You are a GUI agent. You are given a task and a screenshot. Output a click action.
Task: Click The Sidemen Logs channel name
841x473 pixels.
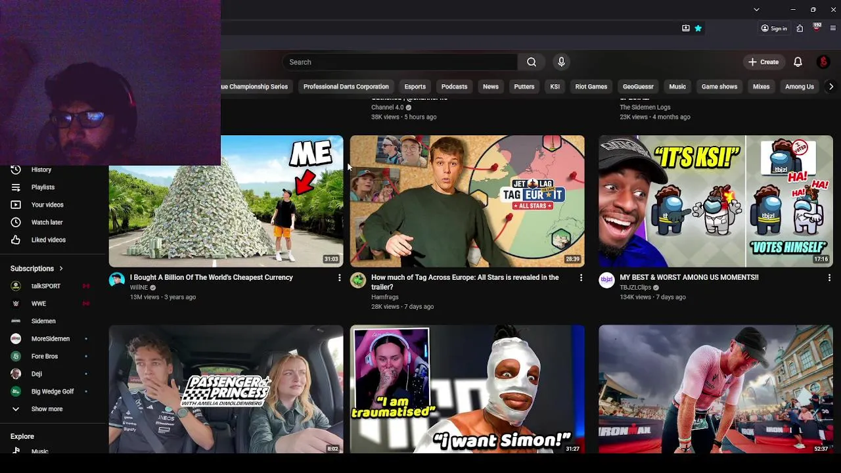tap(645, 107)
